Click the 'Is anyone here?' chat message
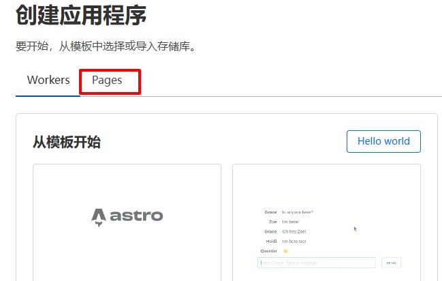The height and width of the screenshot is (281, 442). pyautogui.click(x=298, y=212)
